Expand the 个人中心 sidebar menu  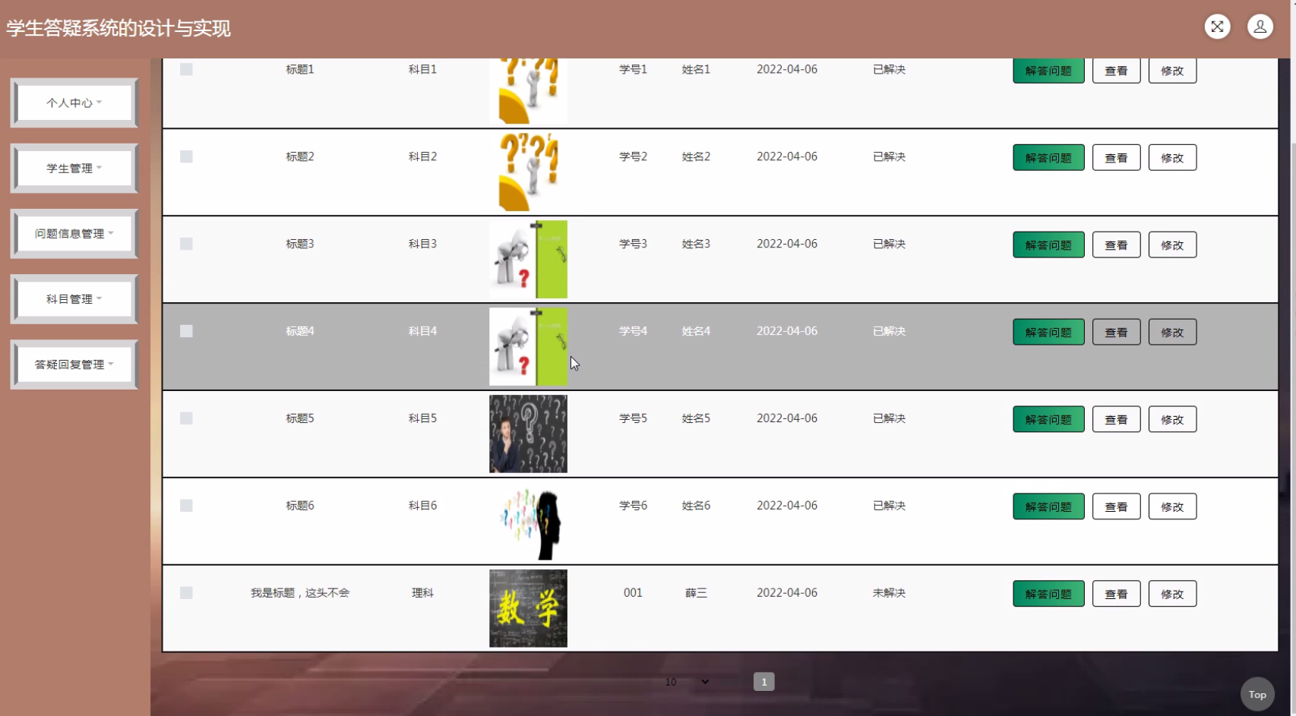tap(74, 103)
